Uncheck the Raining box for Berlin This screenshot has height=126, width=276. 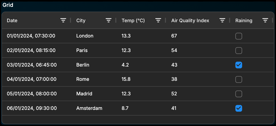239,65
